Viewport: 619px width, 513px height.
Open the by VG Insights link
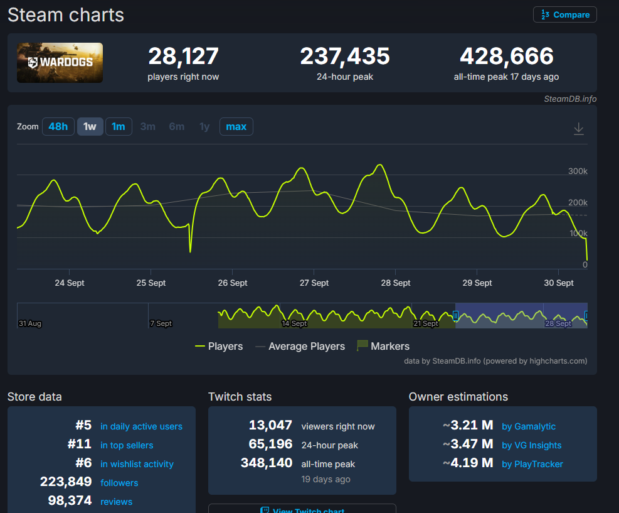tap(531, 445)
